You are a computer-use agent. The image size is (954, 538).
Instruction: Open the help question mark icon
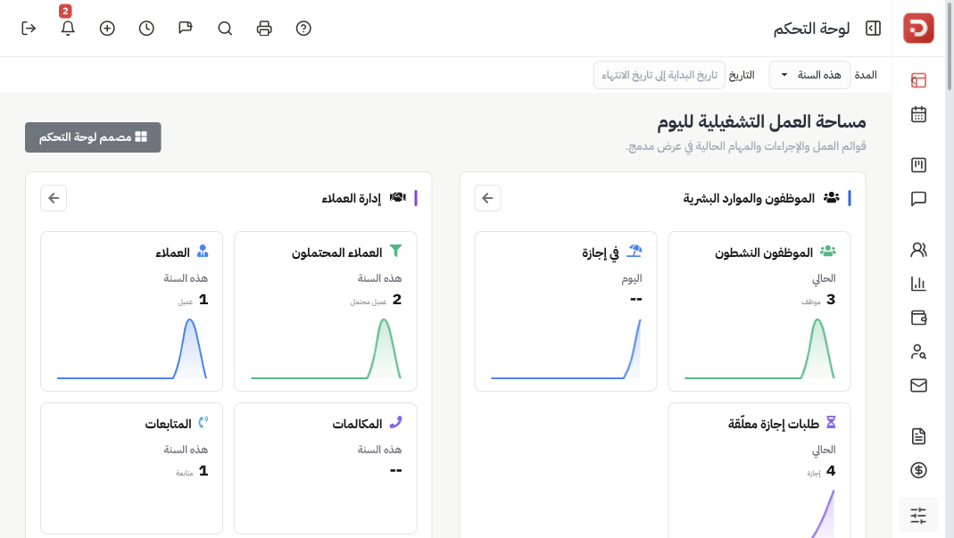[303, 29]
